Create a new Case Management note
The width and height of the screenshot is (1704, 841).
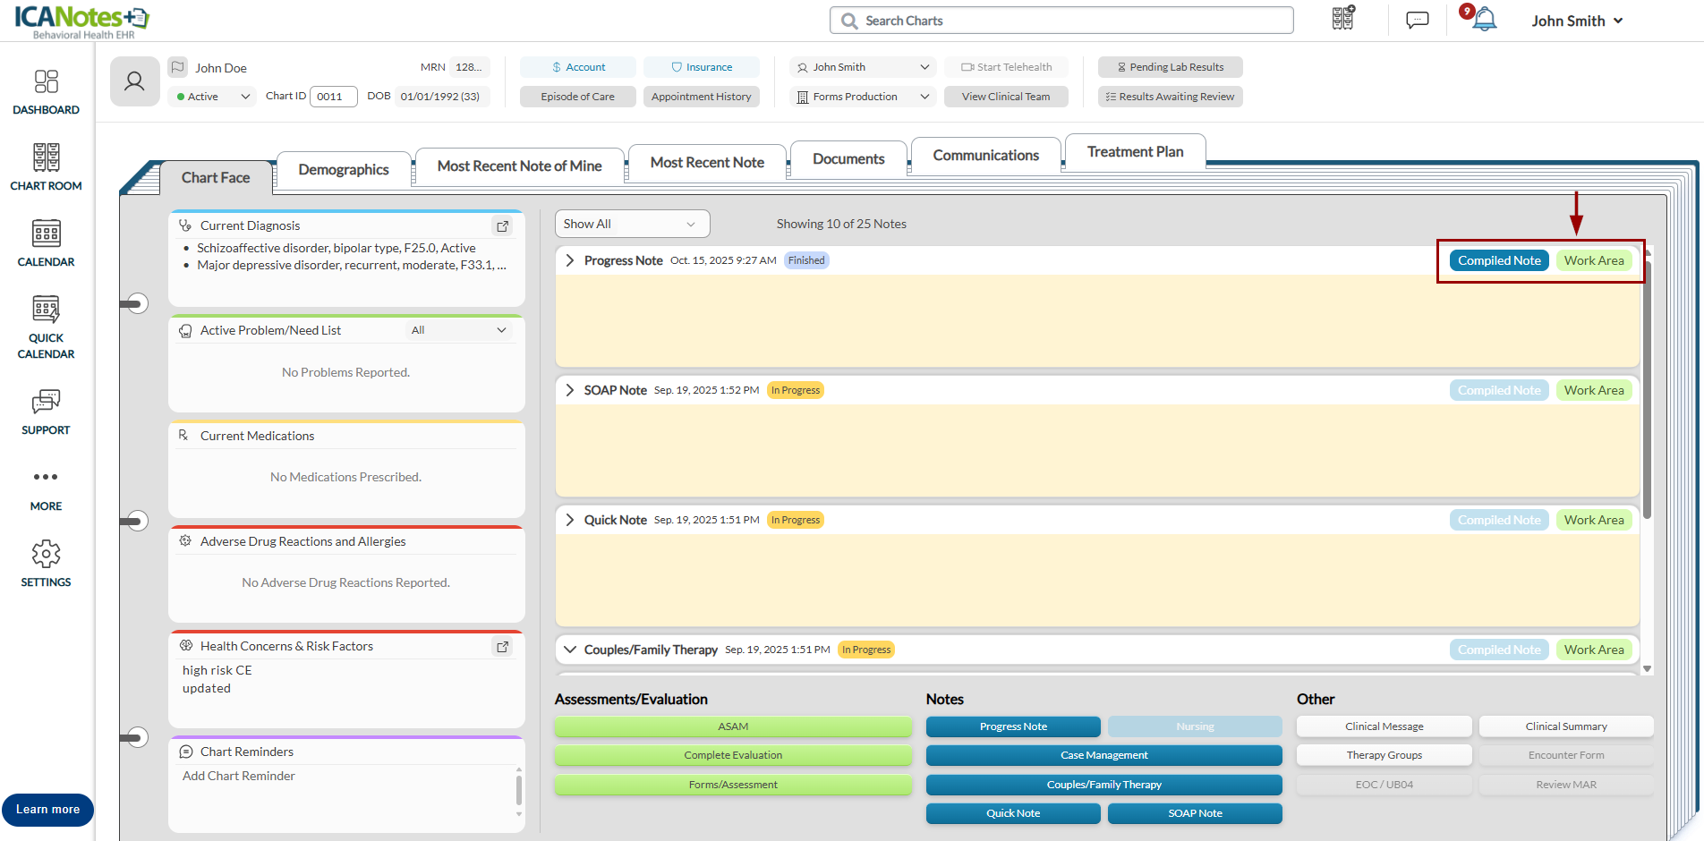coord(1103,755)
